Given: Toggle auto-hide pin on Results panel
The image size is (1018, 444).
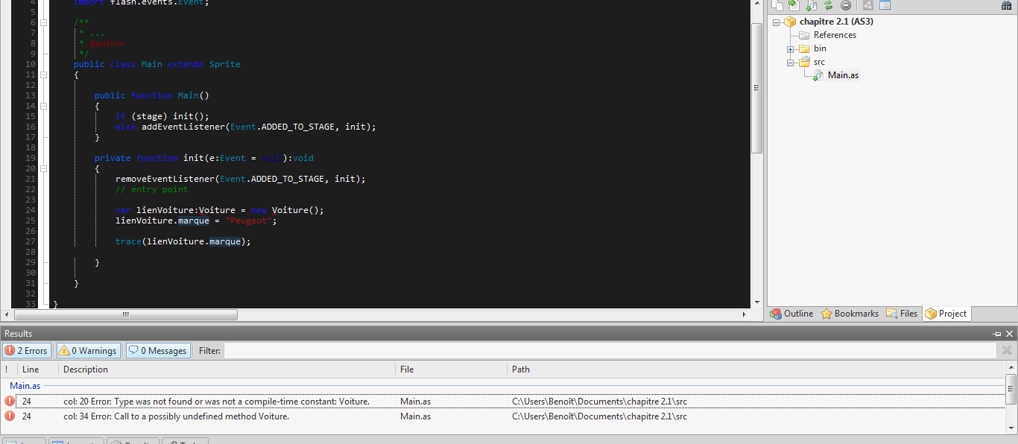Looking at the screenshot, I should click(x=997, y=334).
